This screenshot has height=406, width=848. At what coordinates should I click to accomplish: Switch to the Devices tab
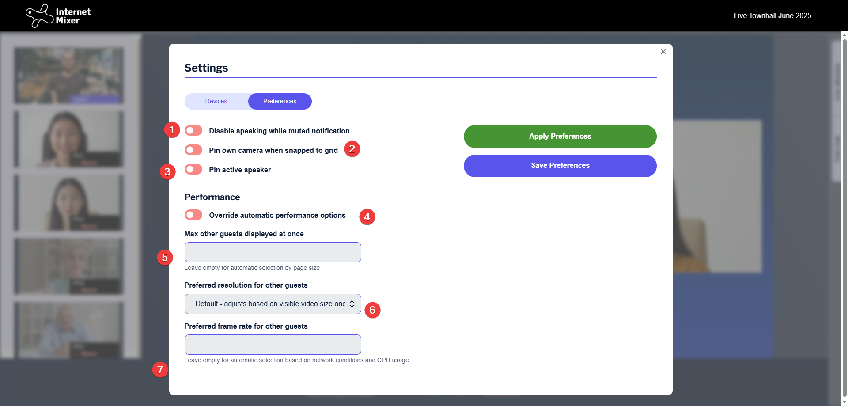tap(216, 101)
